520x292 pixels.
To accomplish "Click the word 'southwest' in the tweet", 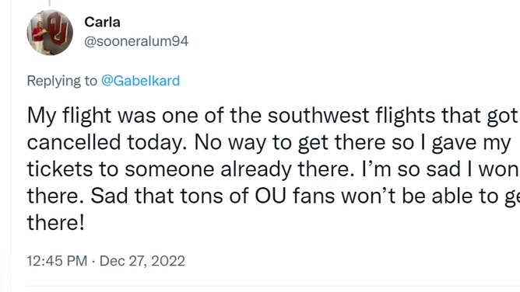I will pyautogui.click(x=318, y=116).
